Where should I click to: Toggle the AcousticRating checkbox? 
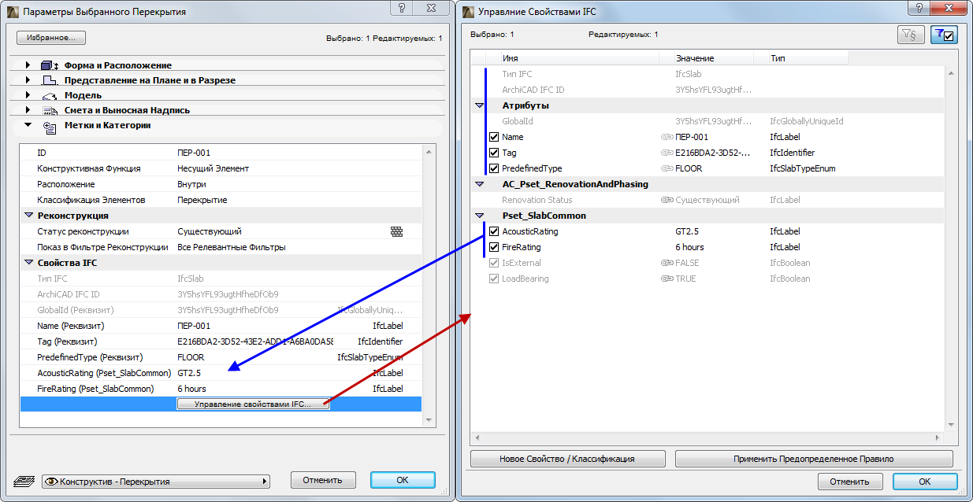point(494,231)
